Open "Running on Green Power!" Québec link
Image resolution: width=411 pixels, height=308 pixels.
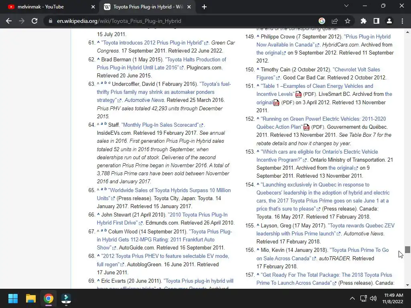pyautogui.click(x=321, y=123)
